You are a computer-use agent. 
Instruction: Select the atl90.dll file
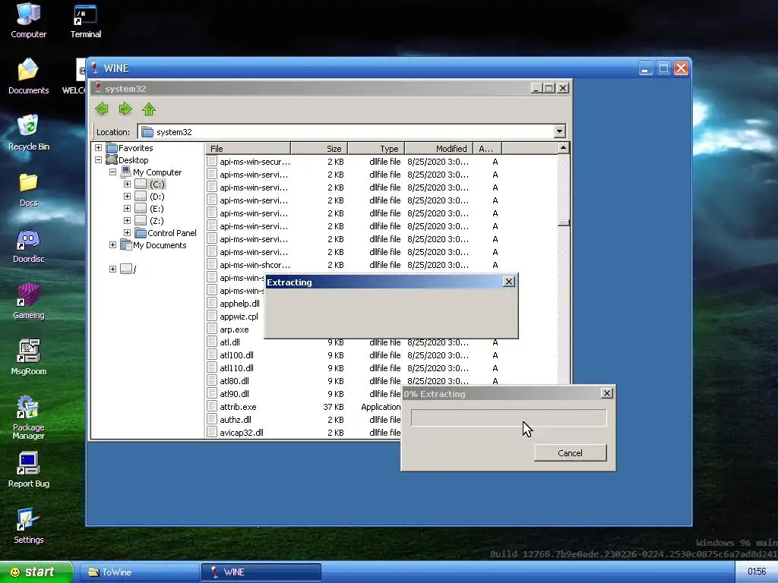point(234,394)
